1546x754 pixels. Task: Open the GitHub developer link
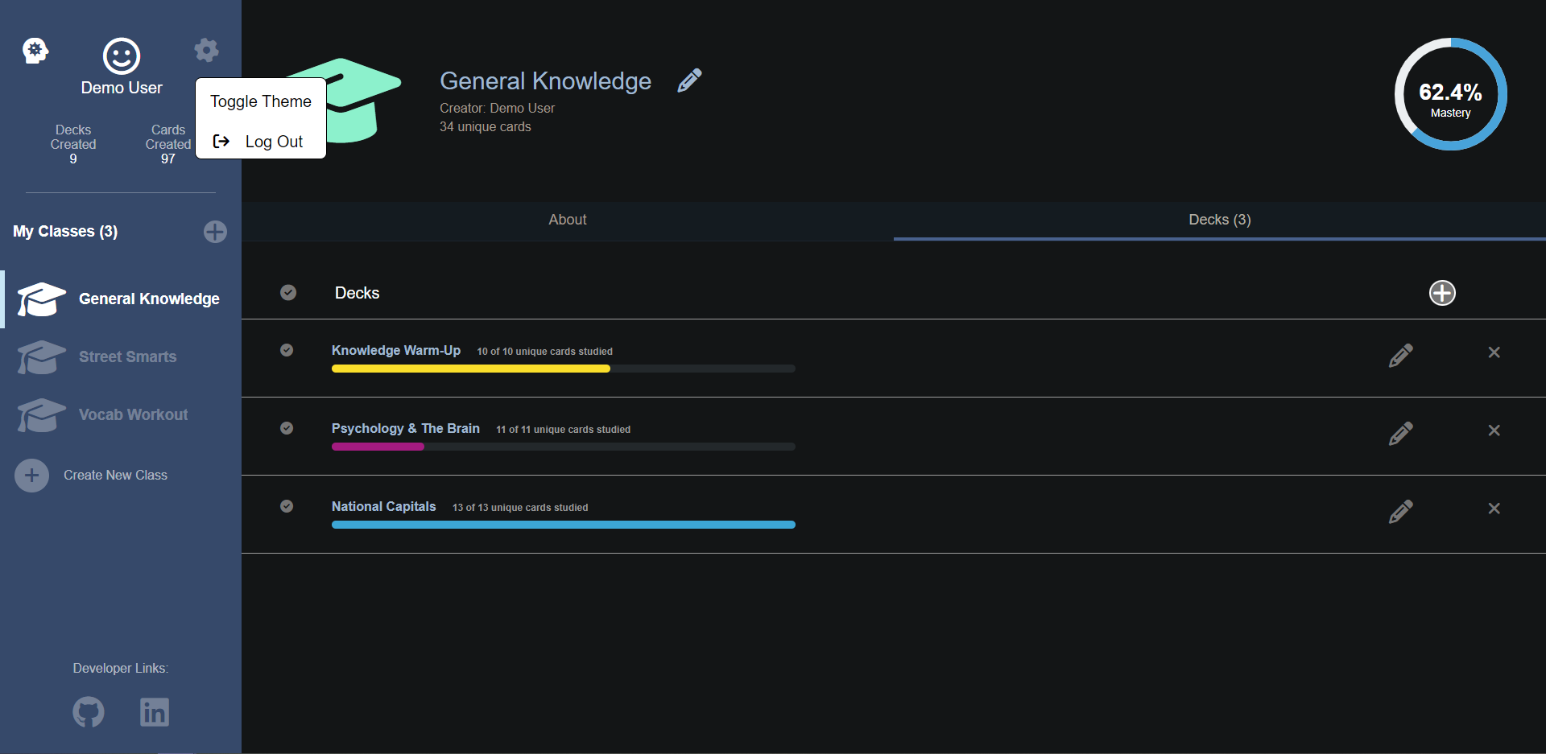click(x=88, y=711)
